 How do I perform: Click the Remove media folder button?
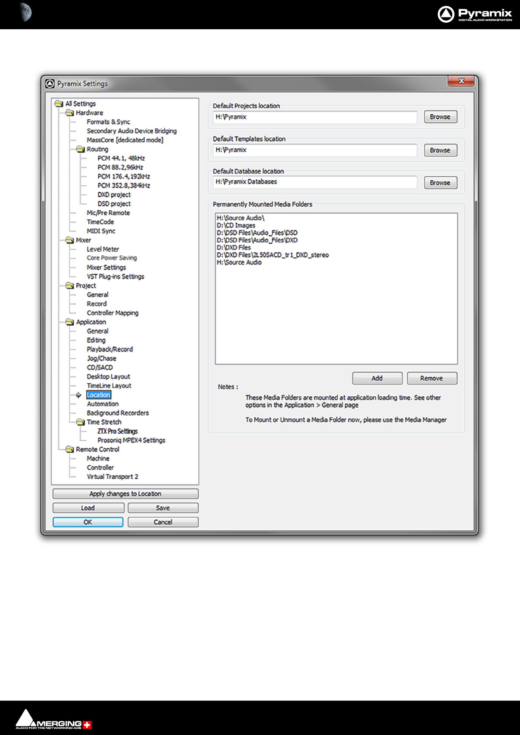pyautogui.click(x=432, y=378)
